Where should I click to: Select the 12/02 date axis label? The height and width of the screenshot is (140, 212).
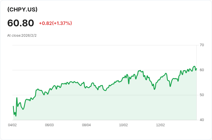(x=160, y=125)
